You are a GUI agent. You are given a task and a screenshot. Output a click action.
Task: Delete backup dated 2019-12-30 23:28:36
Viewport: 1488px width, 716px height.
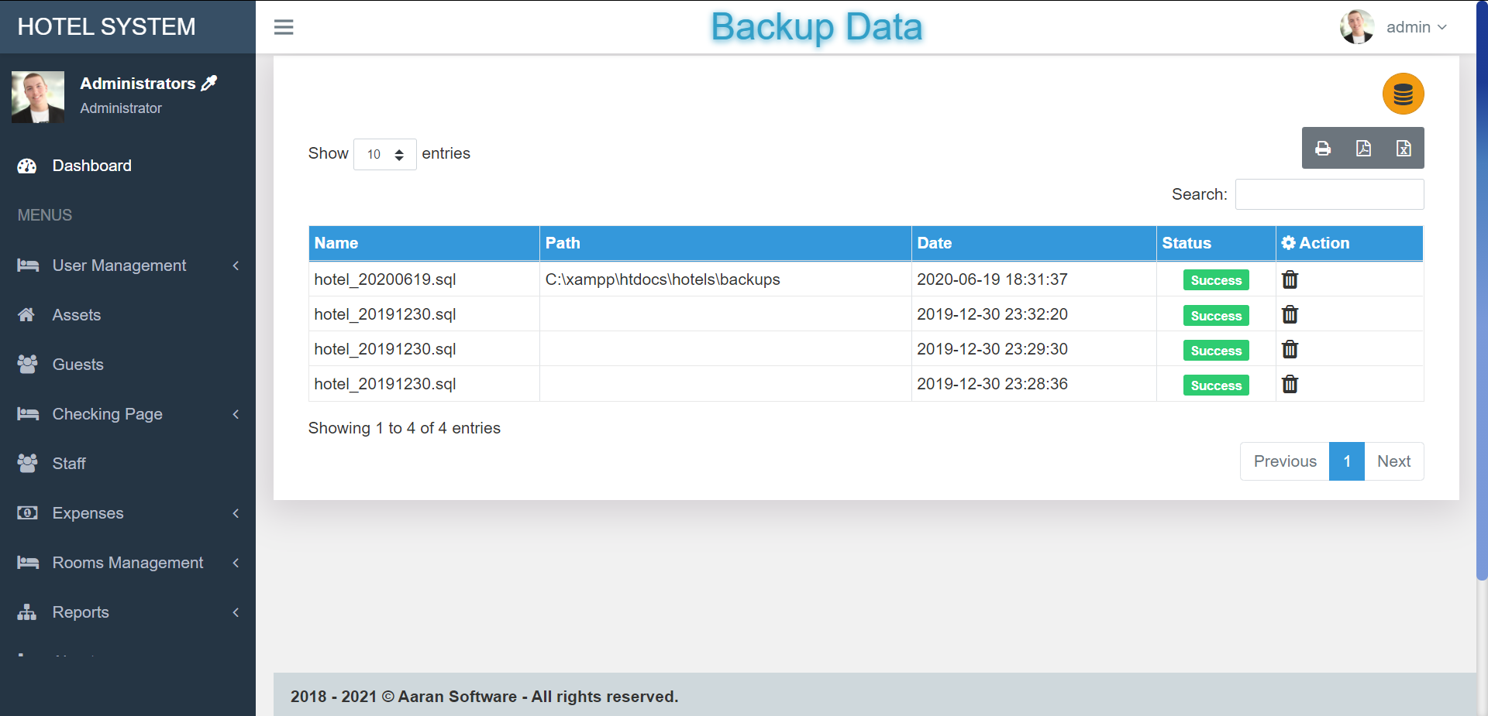1290,384
